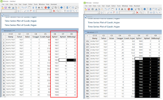Click ByVar2 column name in right worksheet
The height and width of the screenshot is (100, 163).
pyautogui.click(x=147, y=38)
